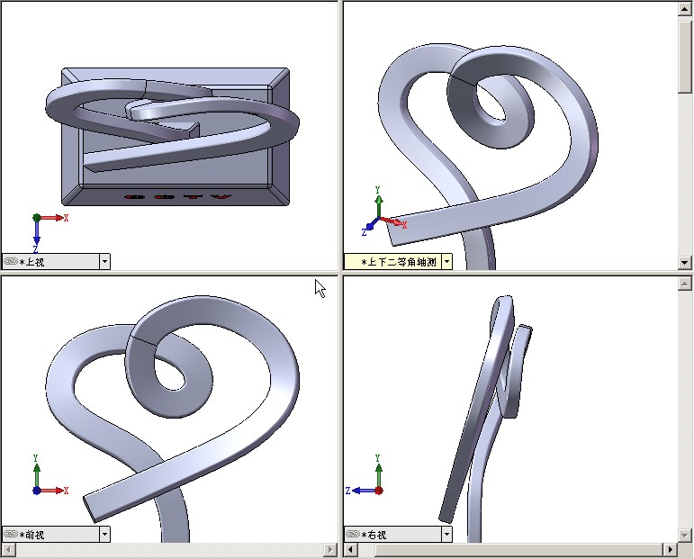The width and height of the screenshot is (694, 559).
Task: Click the right arrow of the right view horizontal scrollbar
Action: tap(670, 550)
